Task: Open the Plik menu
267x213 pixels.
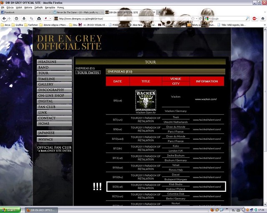Action: click(x=3, y=7)
